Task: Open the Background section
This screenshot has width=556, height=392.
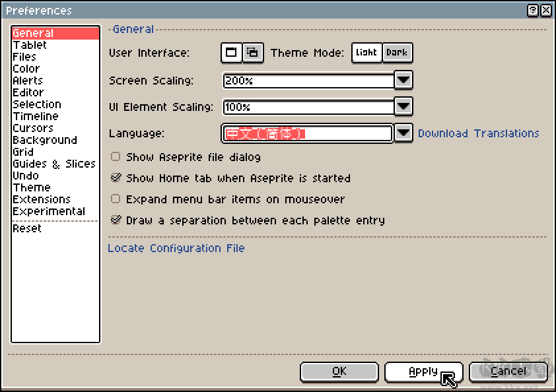Action: pyautogui.click(x=55, y=140)
